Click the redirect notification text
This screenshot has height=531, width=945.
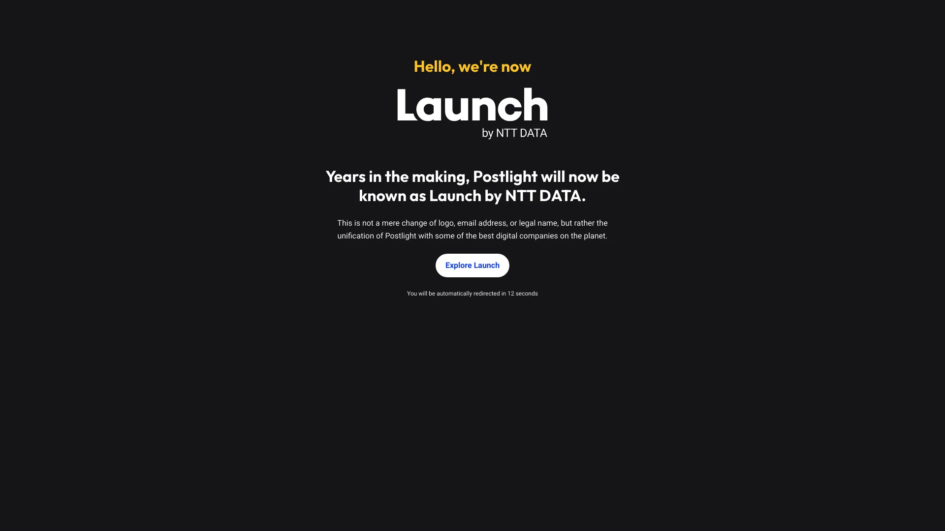pyautogui.click(x=472, y=293)
